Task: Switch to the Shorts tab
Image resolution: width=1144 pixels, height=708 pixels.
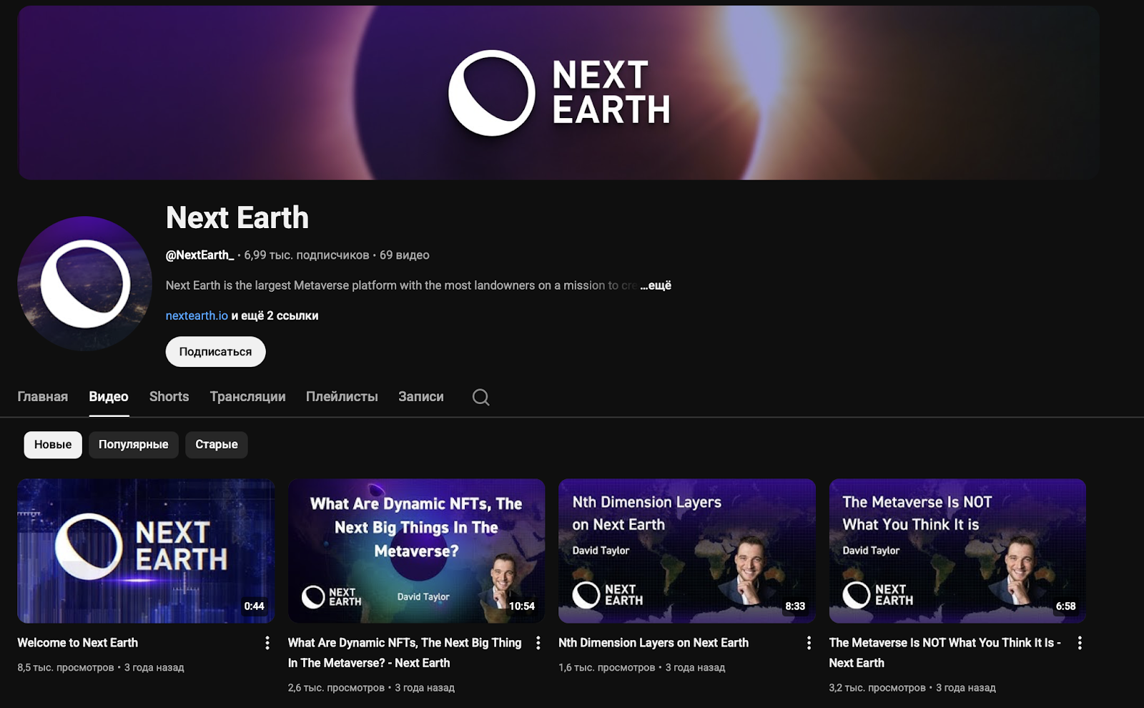Action: click(x=169, y=397)
